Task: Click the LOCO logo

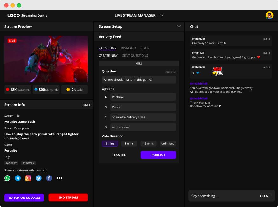Action: (13, 15)
